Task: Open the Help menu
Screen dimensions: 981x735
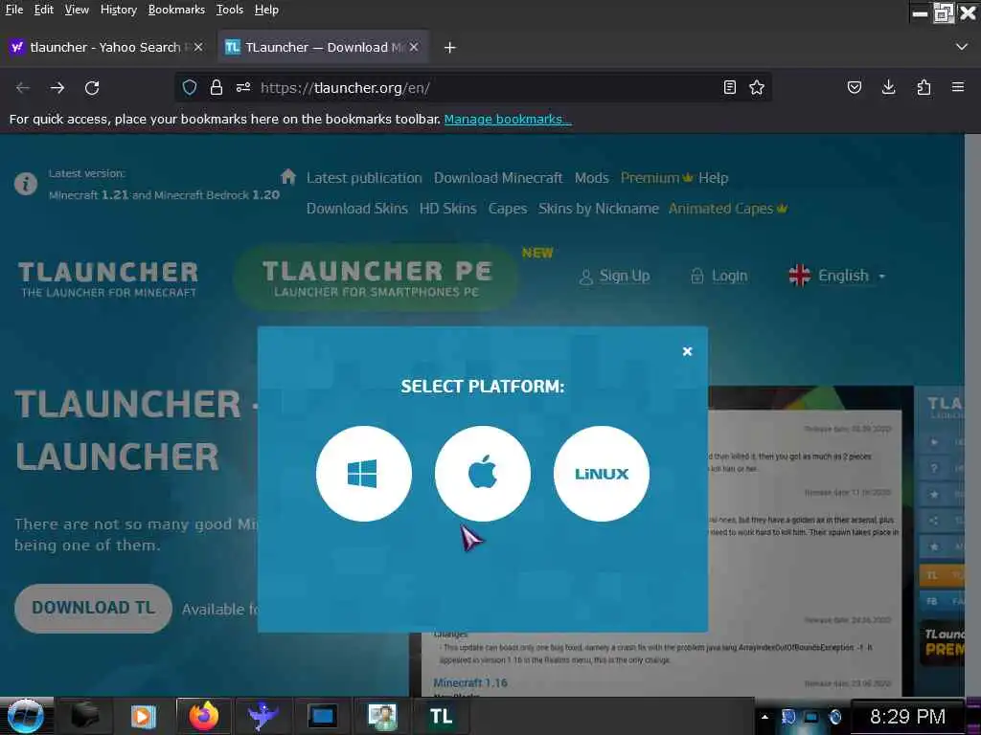Action: [266, 10]
